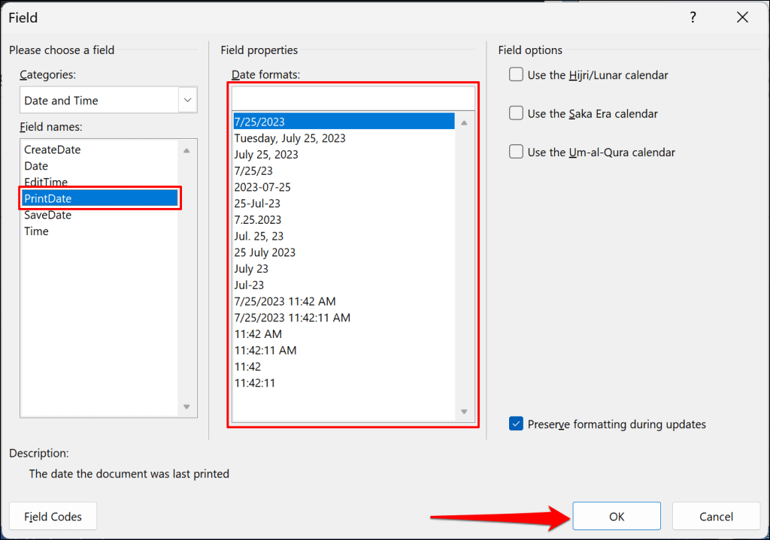
Task: Check Use the Saka Era calendar
Action: [517, 113]
